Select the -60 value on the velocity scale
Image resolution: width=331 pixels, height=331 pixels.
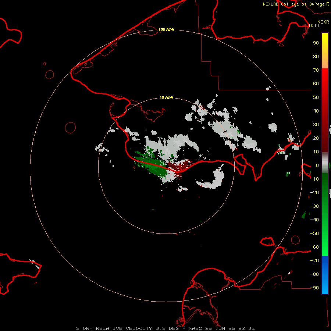pyautogui.click(x=314, y=247)
